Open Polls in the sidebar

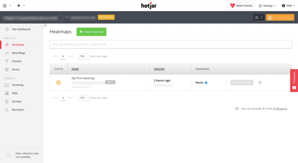pyautogui.click(x=15, y=93)
